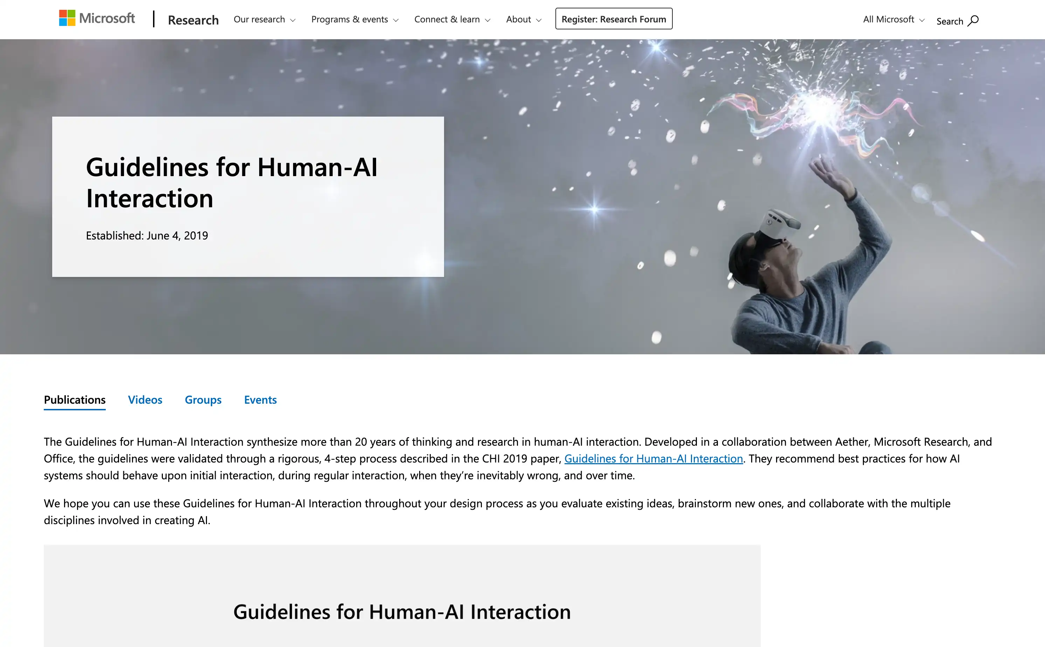Image resolution: width=1045 pixels, height=647 pixels.
Task: Expand the Our research menu
Action: (264, 19)
